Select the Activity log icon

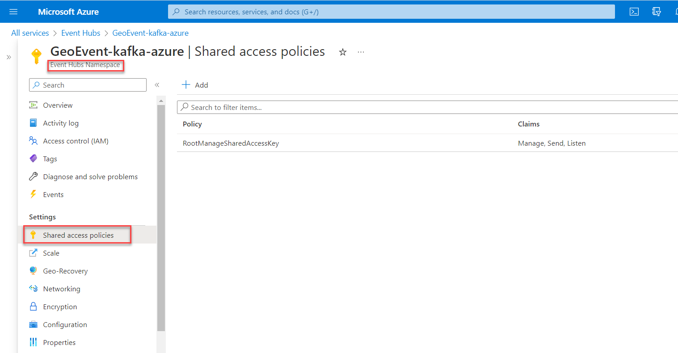(x=34, y=123)
